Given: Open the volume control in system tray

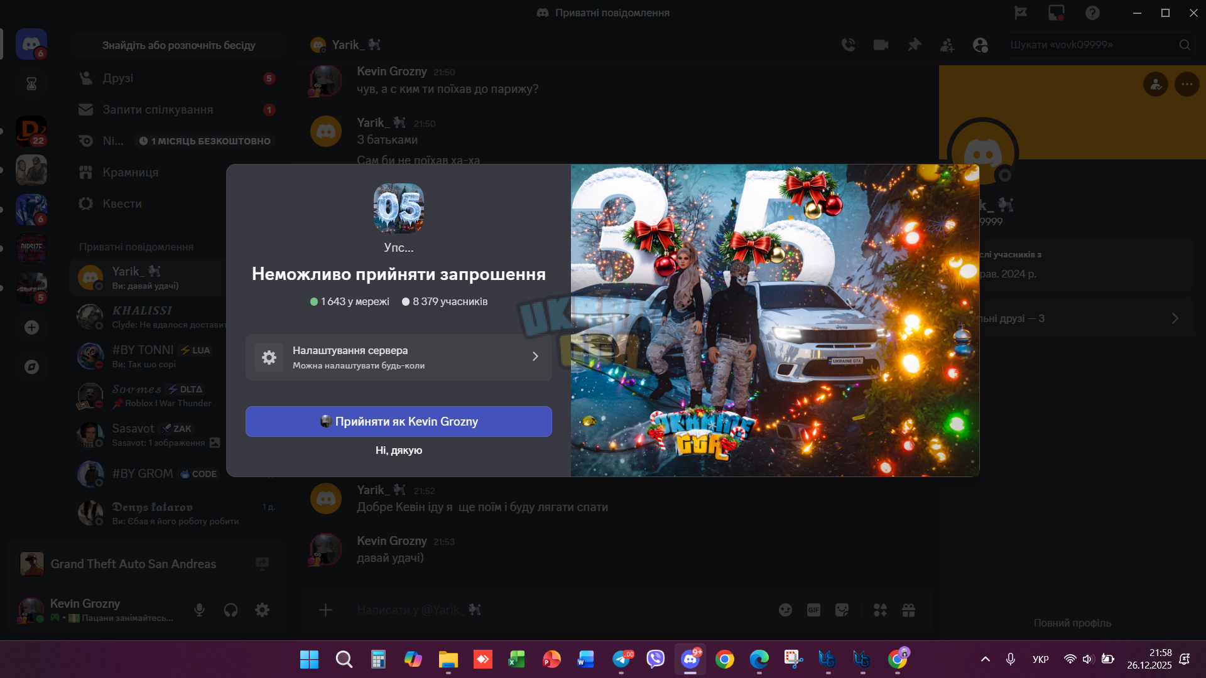Looking at the screenshot, I should [1088, 659].
